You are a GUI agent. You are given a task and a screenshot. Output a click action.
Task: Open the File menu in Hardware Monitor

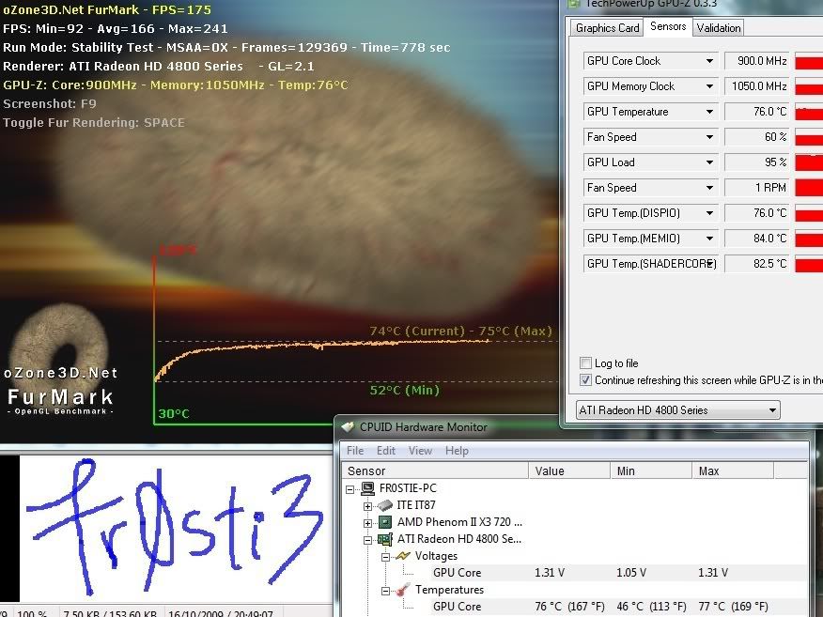tap(355, 450)
